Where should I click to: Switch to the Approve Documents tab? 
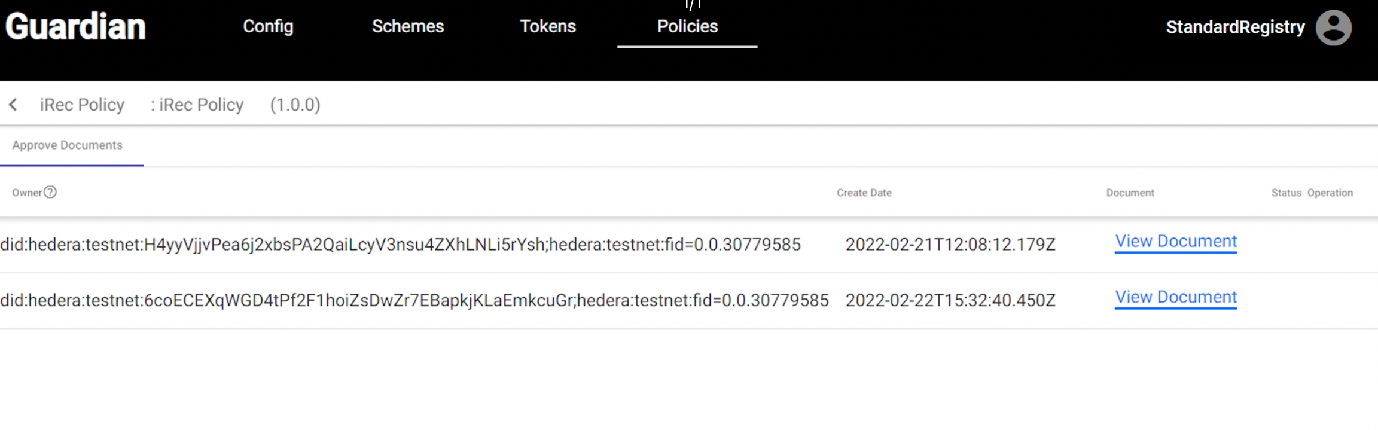68,145
